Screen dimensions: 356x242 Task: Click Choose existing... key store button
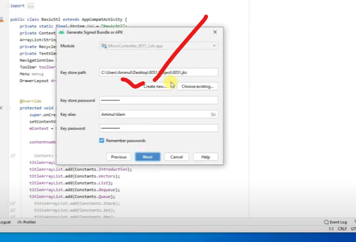pyautogui.click(x=197, y=87)
